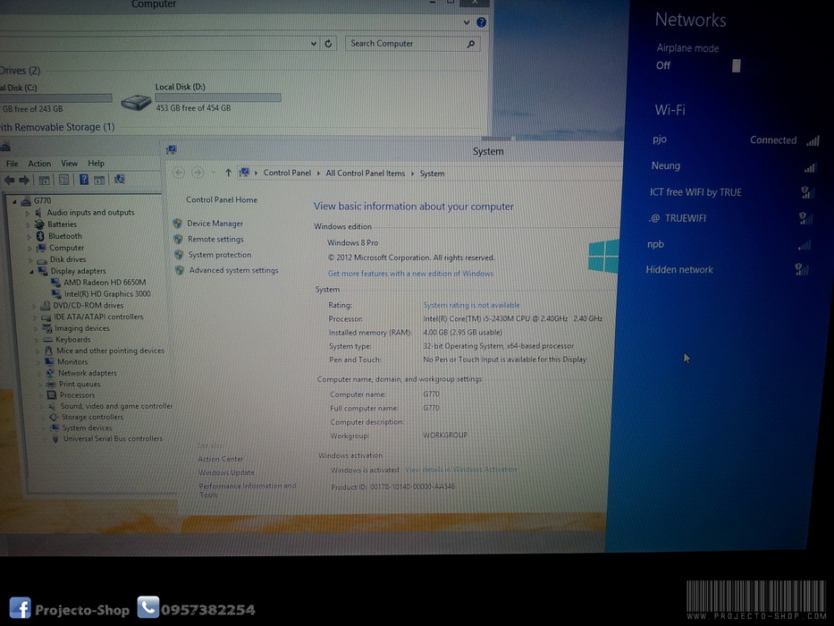Click the Local Disk (D:) capacity bar
This screenshot has width=834, height=626.
(x=218, y=98)
